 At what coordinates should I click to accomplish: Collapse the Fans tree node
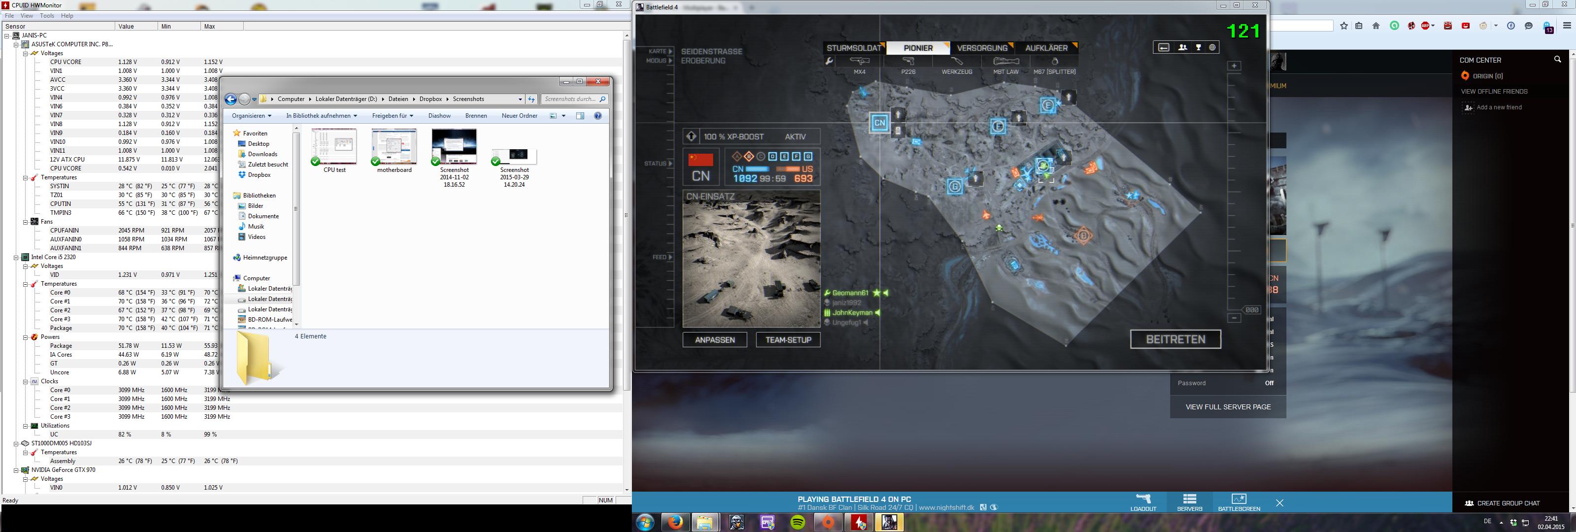26,222
